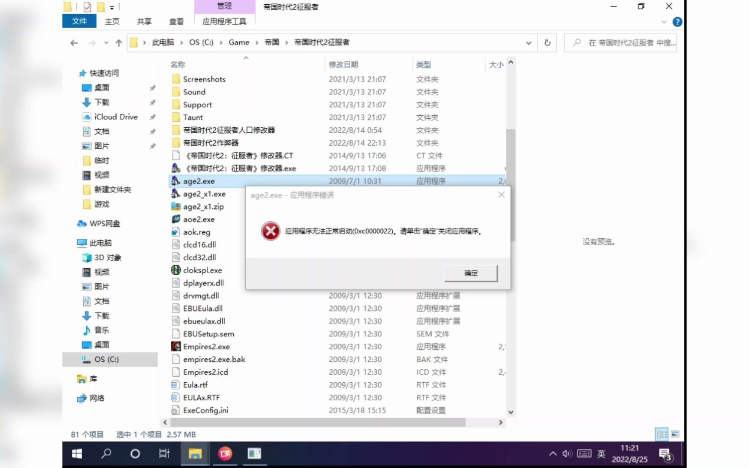Open 3D 对象 under 此电脑
Viewport: 749px width, 468px height.
click(x=107, y=257)
